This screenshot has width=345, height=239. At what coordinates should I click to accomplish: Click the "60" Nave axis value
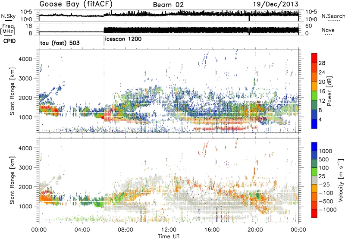coord(309,26)
